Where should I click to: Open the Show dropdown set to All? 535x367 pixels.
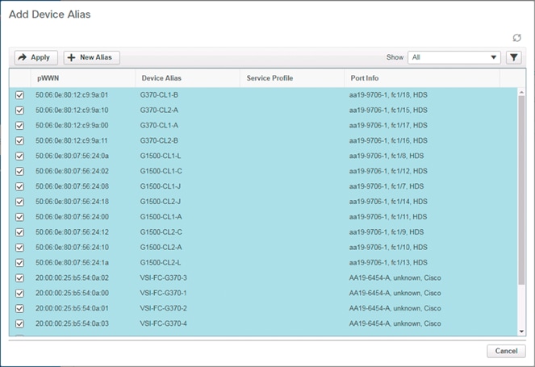tap(453, 57)
